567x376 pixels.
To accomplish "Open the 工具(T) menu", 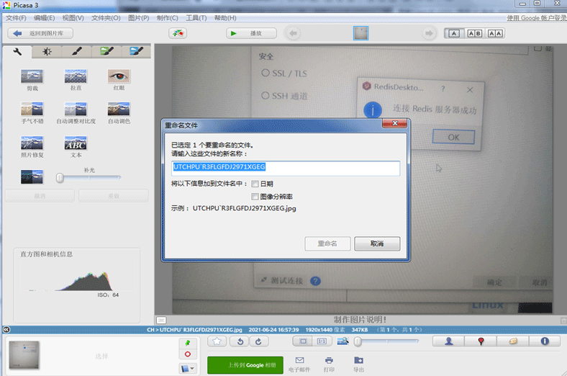I will (196, 18).
